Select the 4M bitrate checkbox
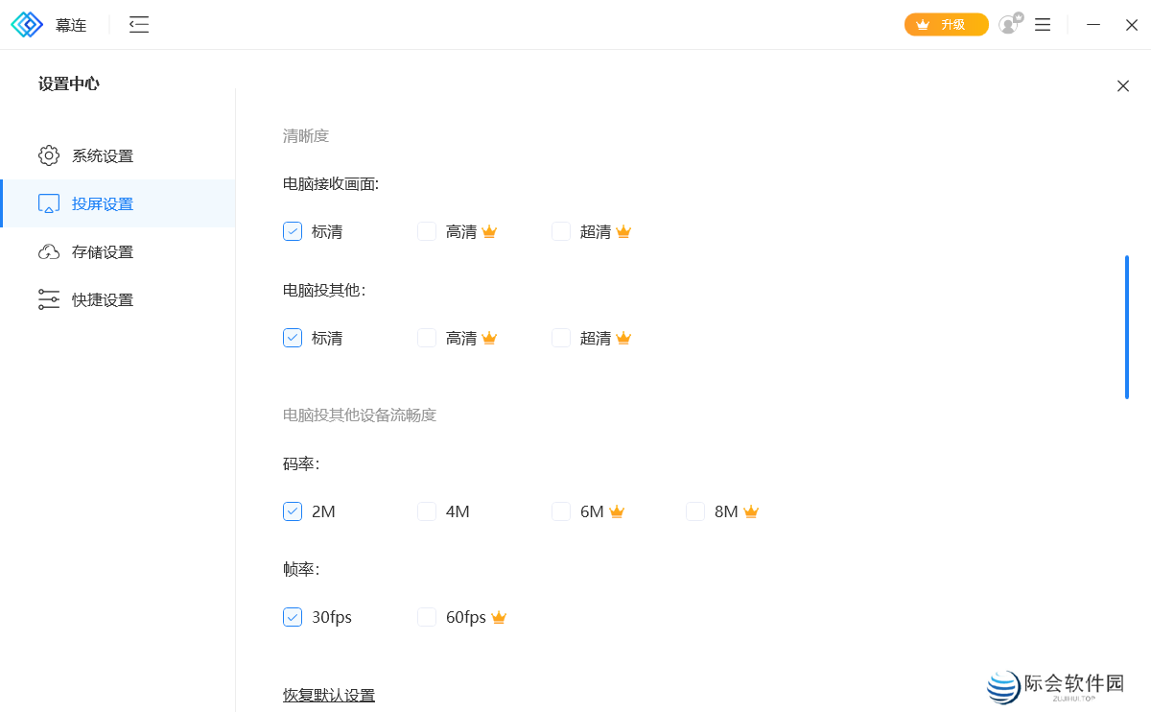The width and height of the screenshot is (1151, 712). click(x=426, y=511)
